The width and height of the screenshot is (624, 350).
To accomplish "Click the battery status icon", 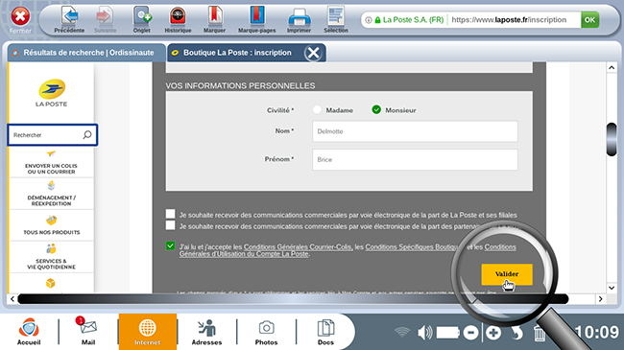I will [x=448, y=333].
